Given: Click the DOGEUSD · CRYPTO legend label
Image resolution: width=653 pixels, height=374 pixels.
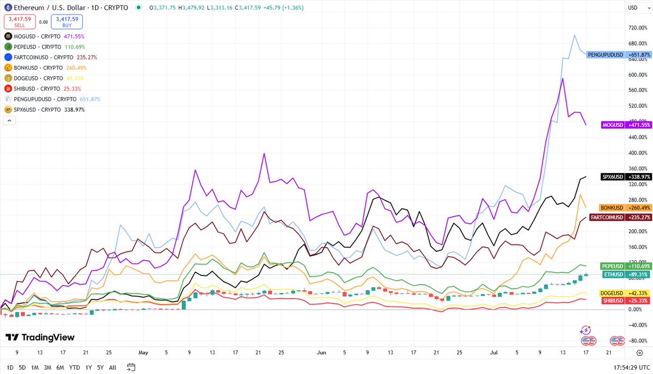Looking at the screenshot, I should point(38,78).
